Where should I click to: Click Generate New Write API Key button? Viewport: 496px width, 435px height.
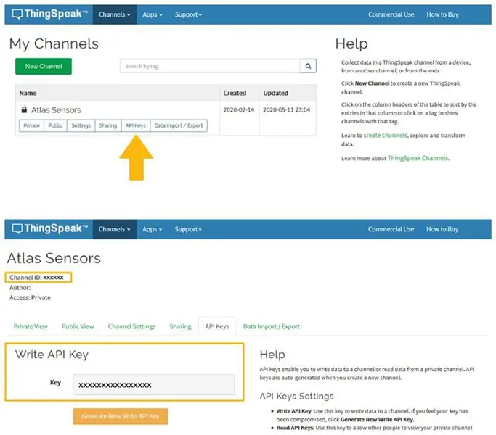(121, 416)
